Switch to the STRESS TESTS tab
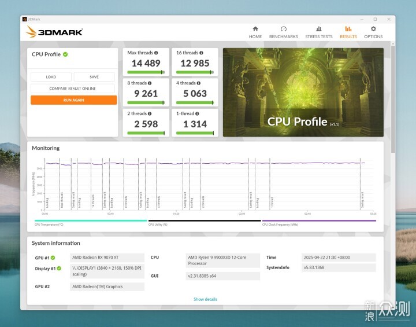 click(318, 32)
